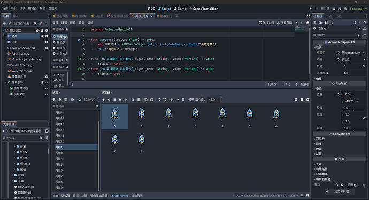Screen dimensions: 369x200
Task: Open the 调试器 bottom panel tab
Action: click(x=66, y=196)
